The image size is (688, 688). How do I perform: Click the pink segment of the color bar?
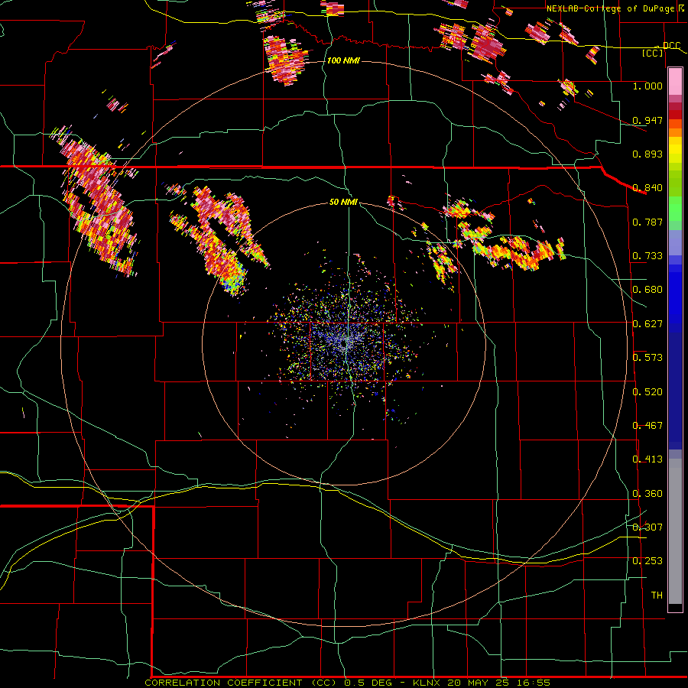pyautogui.click(x=675, y=82)
